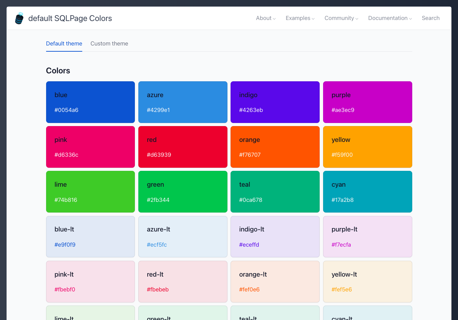Click the pink-lt color card
Screen dimensions: 458x320
tap(90, 281)
